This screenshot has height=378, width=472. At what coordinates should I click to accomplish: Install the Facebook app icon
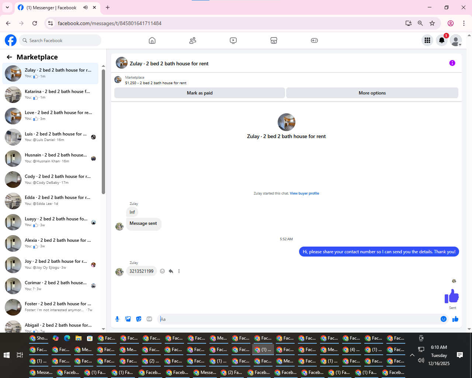pos(409,23)
